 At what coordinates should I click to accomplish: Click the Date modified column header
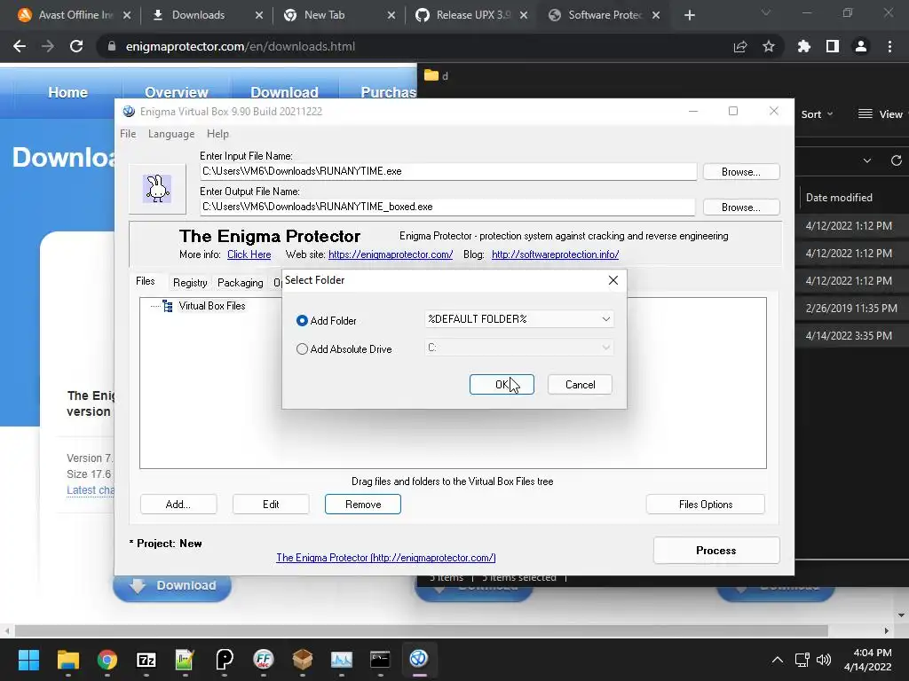[839, 198]
